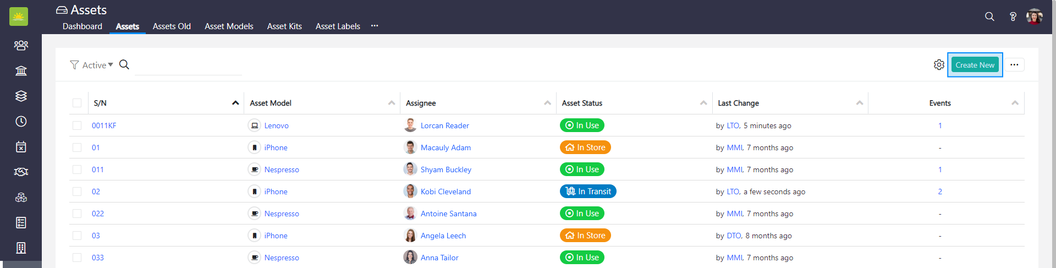The image size is (1056, 268).
Task: Click the Create New button
Action: [x=975, y=65]
